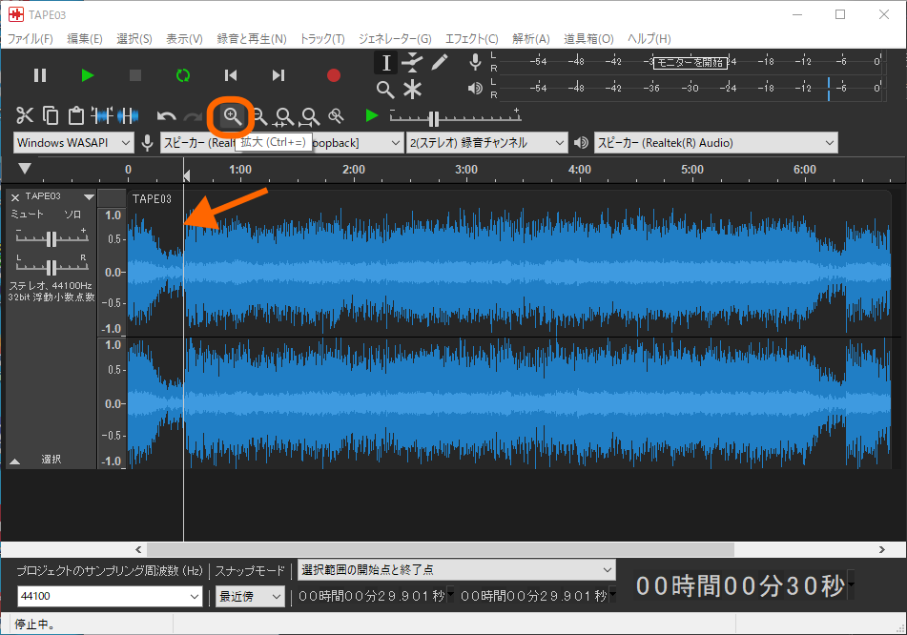The height and width of the screenshot is (635, 907).
Task: Open the ジェネレーター(G) menu
Action: 395,39
